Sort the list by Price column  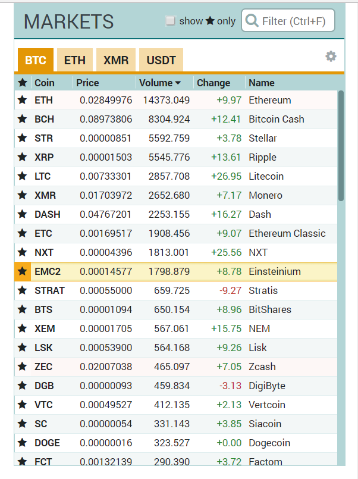[87, 83]
